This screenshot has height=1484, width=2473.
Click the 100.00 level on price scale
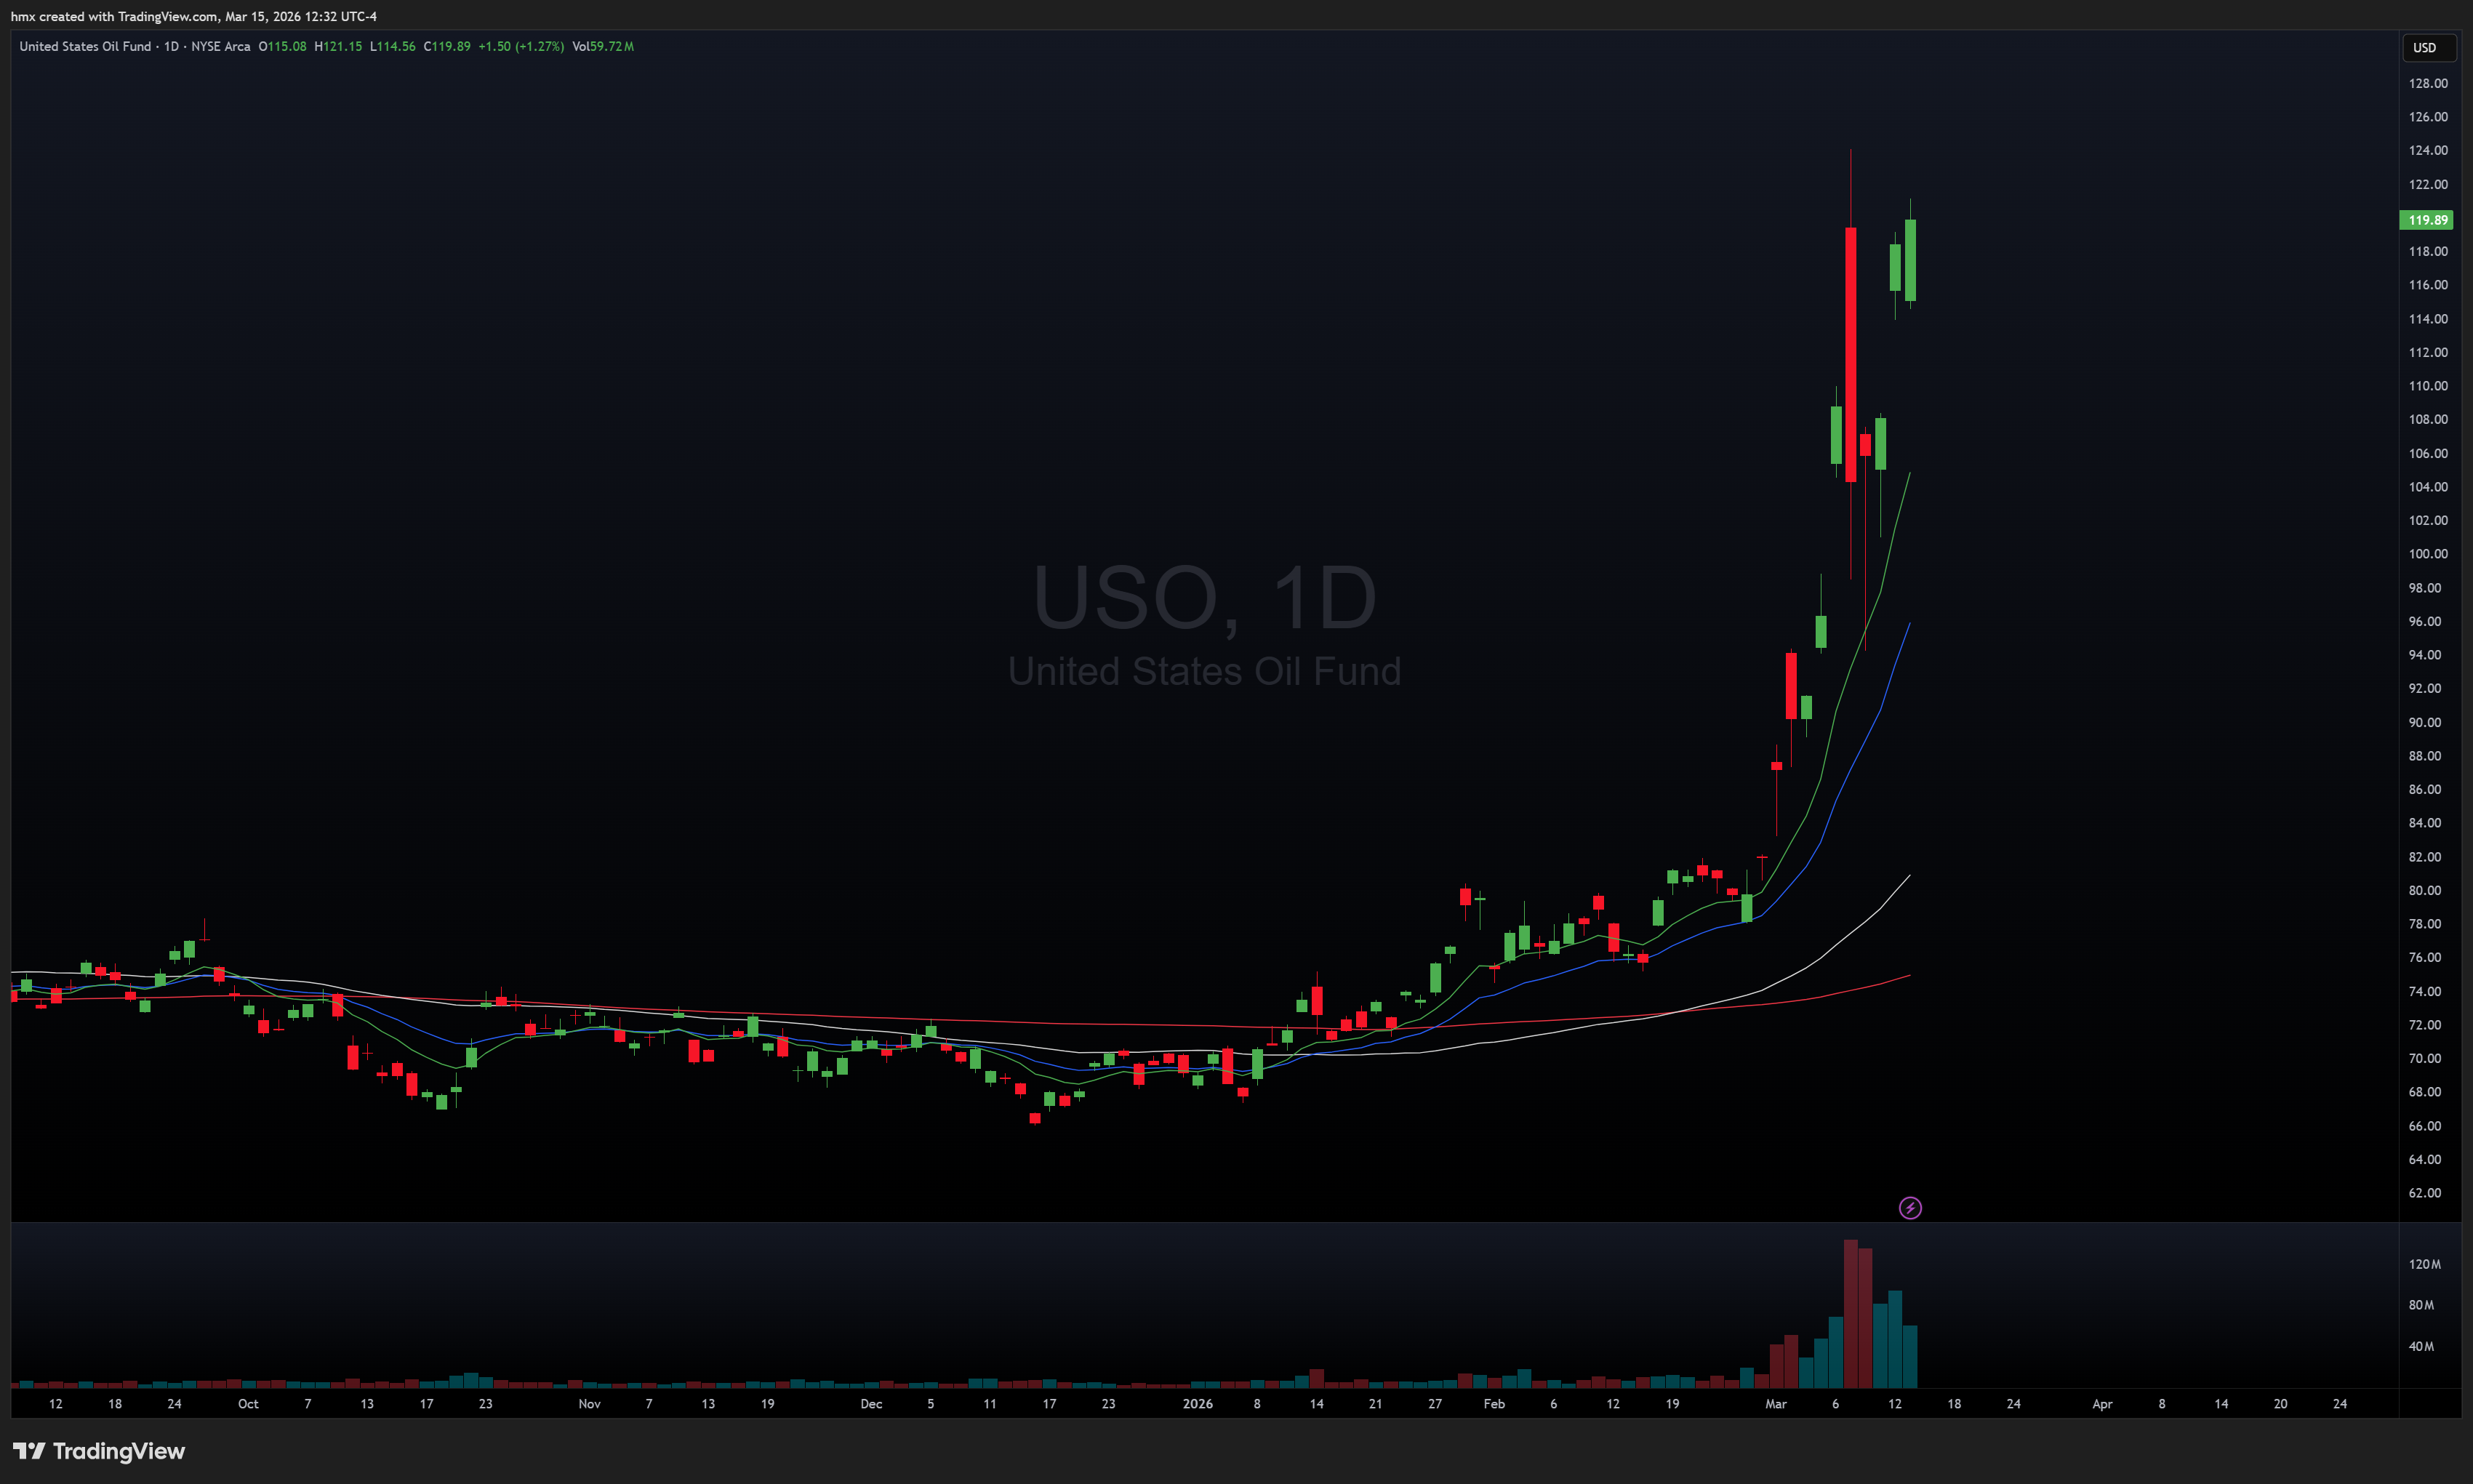(2427, 554)
